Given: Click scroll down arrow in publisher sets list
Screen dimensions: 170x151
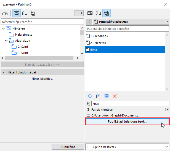Looking at the screenshot, I should 167,89.
